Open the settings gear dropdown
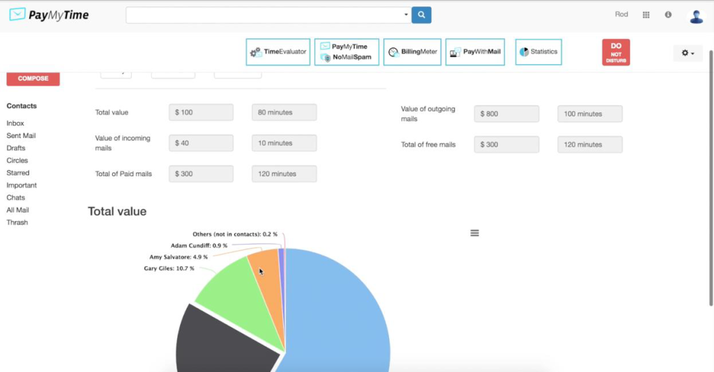 click(688, 53)
